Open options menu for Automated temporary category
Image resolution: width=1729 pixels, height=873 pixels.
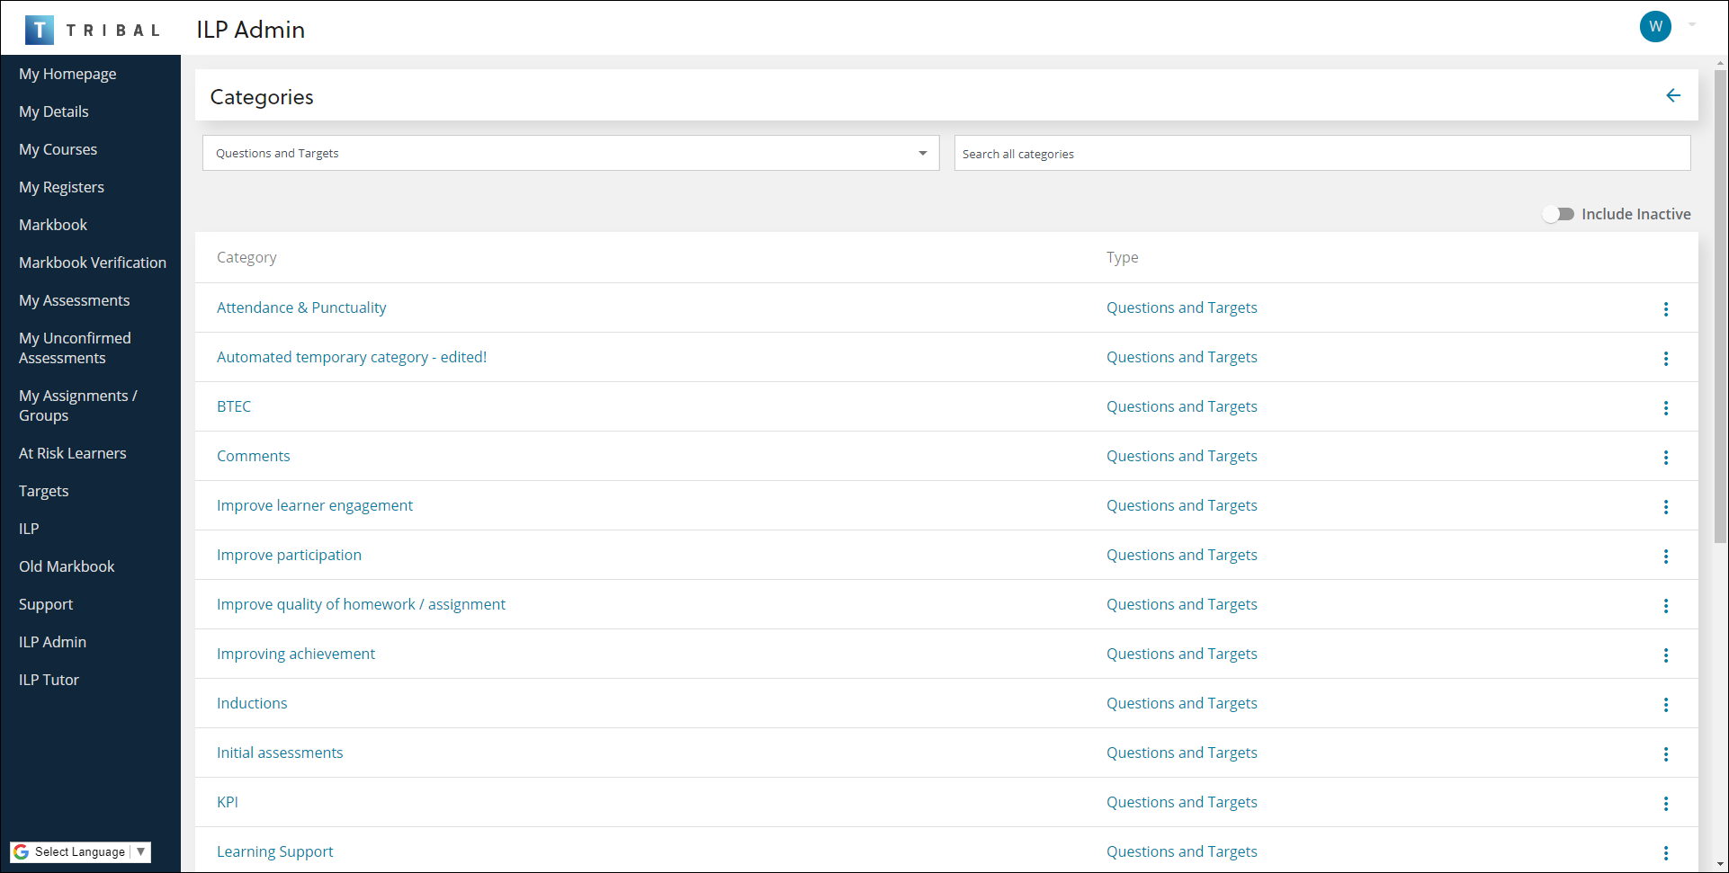[x=1666, y=359]
